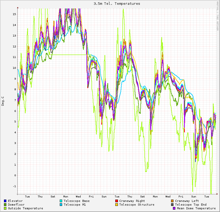
Task: Select the -1 y-axis tick label
Action: click(x=15, y=186)
